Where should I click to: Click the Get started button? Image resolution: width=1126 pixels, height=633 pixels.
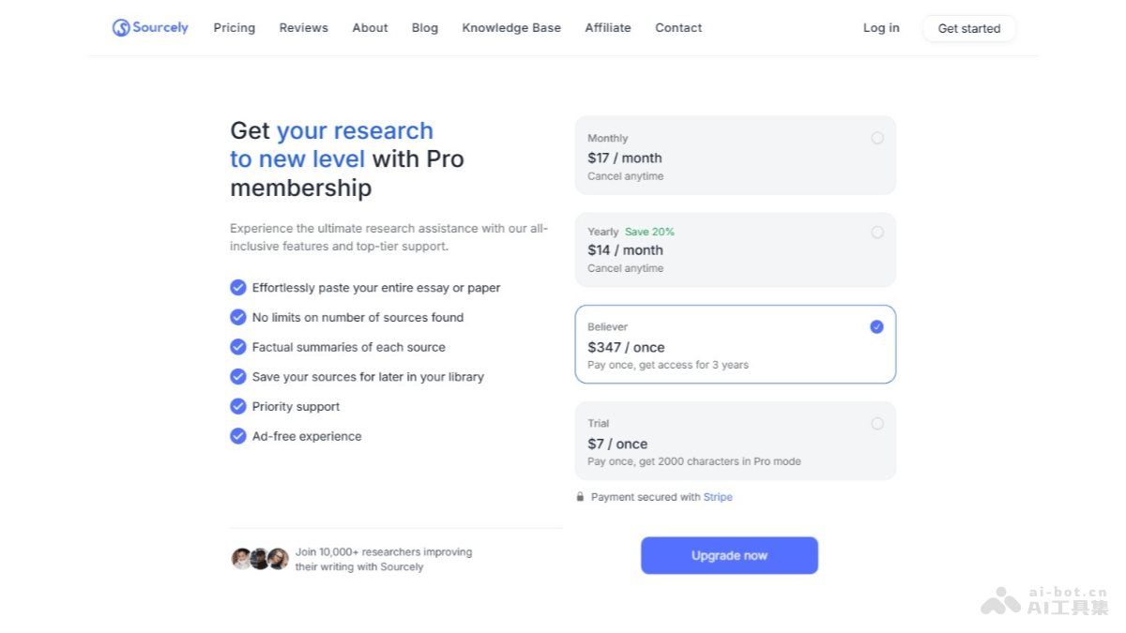969,28
